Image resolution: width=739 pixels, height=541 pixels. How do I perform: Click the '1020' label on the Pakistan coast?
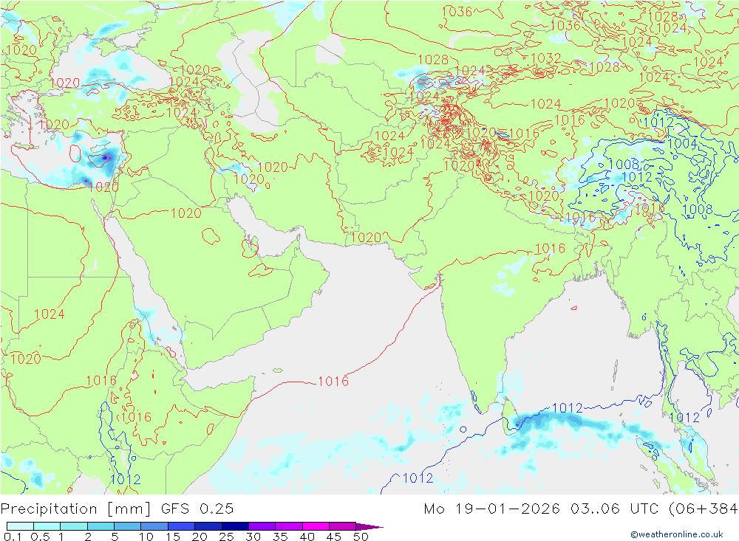click(x=366, y=238)
